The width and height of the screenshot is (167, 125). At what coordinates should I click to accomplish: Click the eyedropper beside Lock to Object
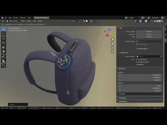[x=161, y=57]
